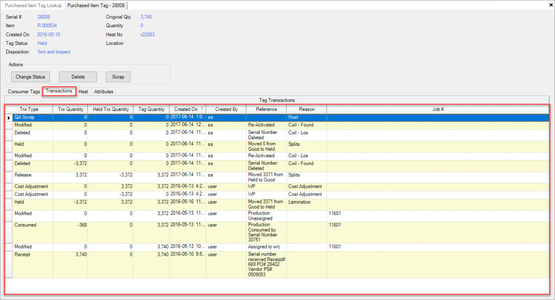Open item link R 000534

(x=47, y=26)
